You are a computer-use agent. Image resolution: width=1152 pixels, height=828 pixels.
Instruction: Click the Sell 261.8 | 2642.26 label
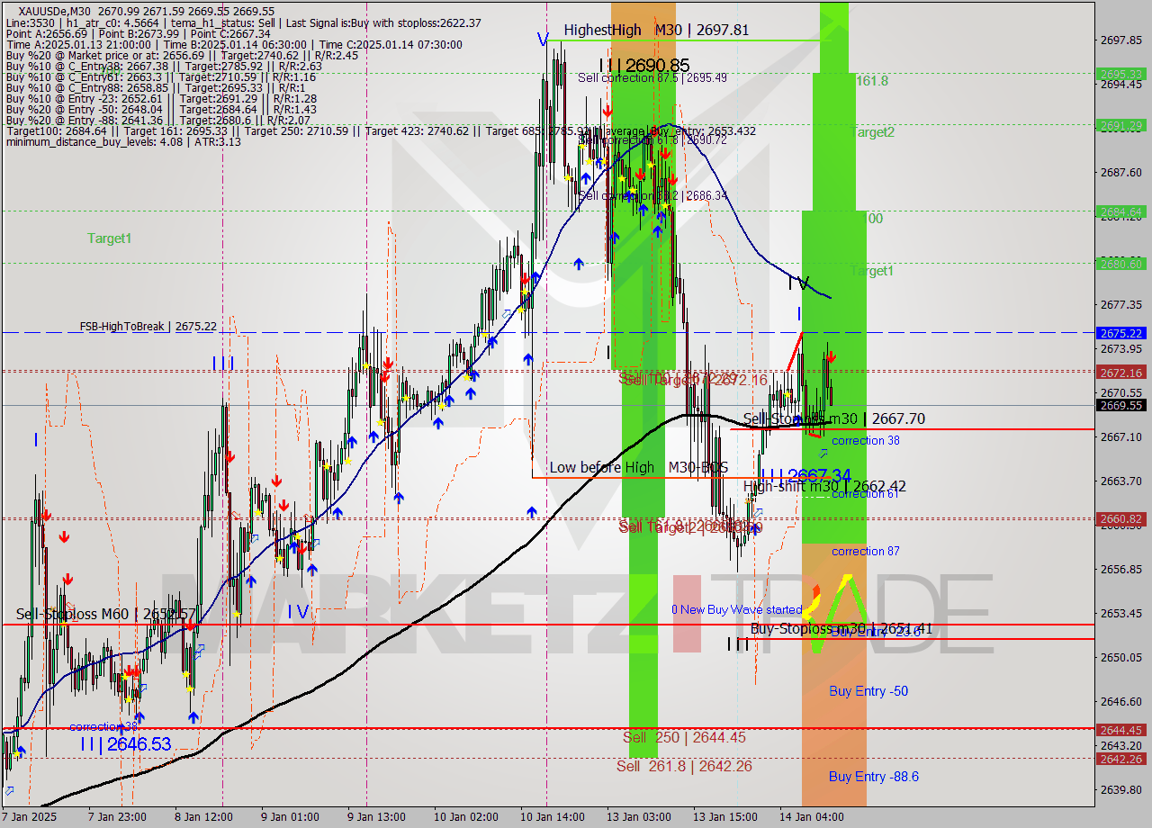click(684, 766)
